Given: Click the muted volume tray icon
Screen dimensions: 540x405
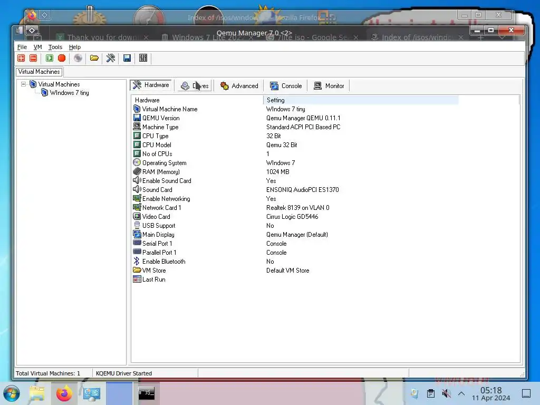Looking at the screenshot, I should point(446,393).
